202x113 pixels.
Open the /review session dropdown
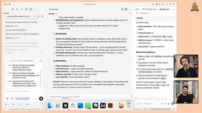53,14
